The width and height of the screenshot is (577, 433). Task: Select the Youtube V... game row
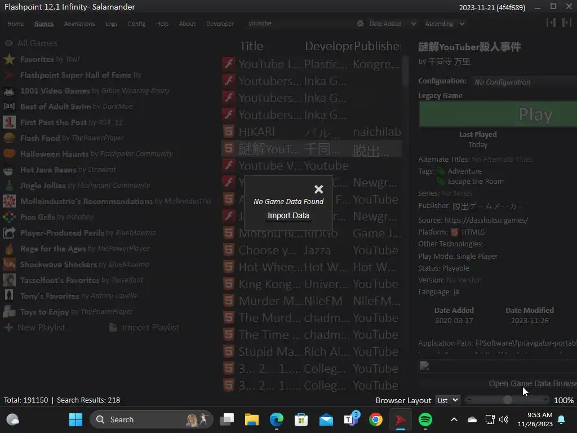point(311,166)
